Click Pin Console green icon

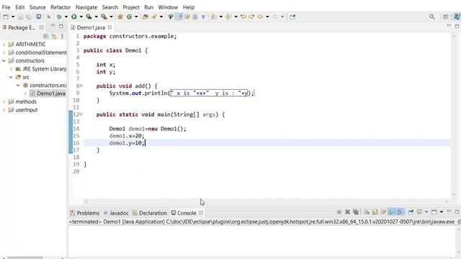coord(411,212)
